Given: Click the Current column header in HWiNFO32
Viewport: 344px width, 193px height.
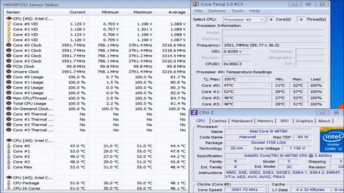Looking at the screenshot, I should (77, 12).
